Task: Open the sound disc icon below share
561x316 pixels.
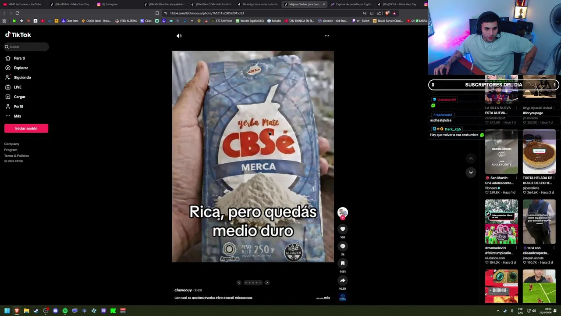Action: pyautogui.click(x=342, y=297)
